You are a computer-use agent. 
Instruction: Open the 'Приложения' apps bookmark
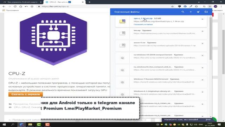coord(11,10)
